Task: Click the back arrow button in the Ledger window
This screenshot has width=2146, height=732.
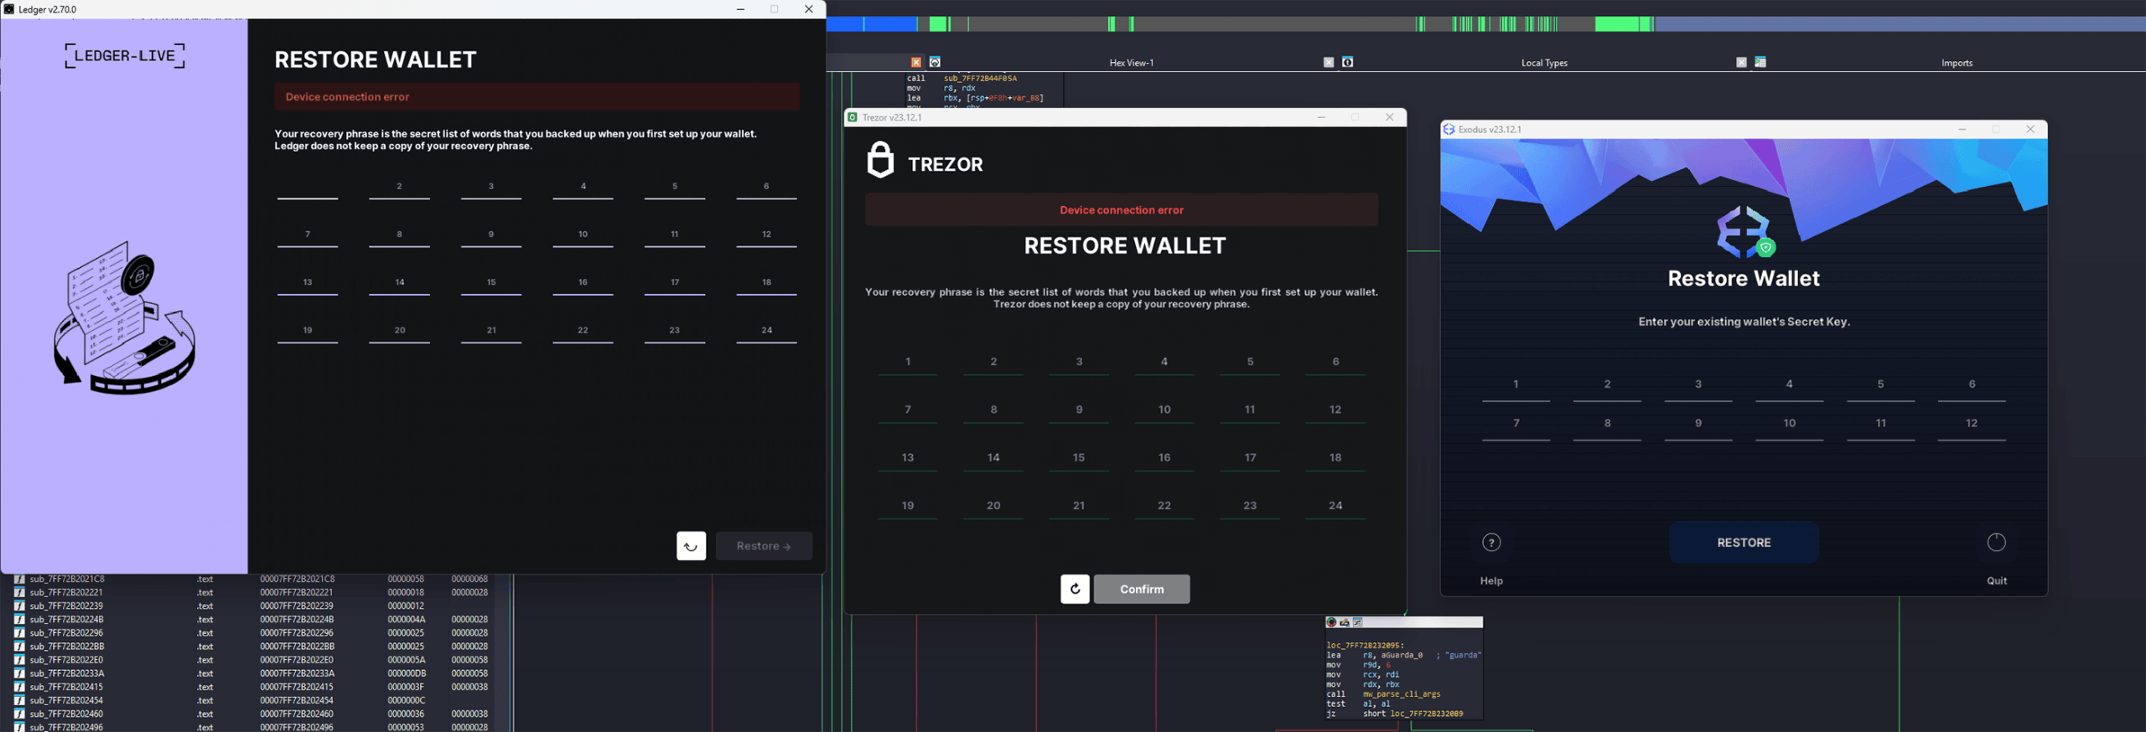Action: (691, 546)
